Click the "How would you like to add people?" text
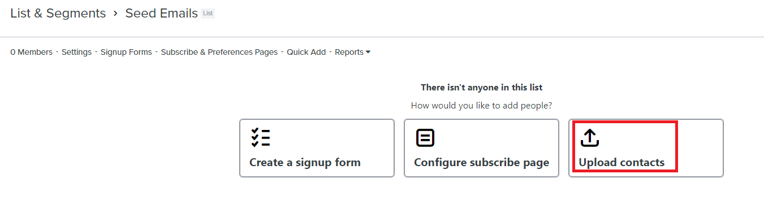The width and height of the screenshot is (764, 204). pos(481,106)
